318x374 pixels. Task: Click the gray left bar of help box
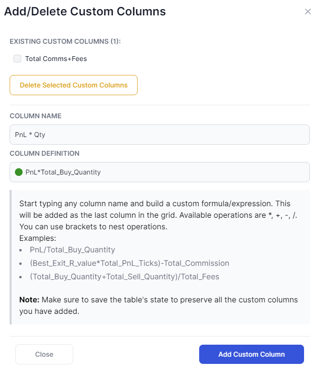click(11, 257)
